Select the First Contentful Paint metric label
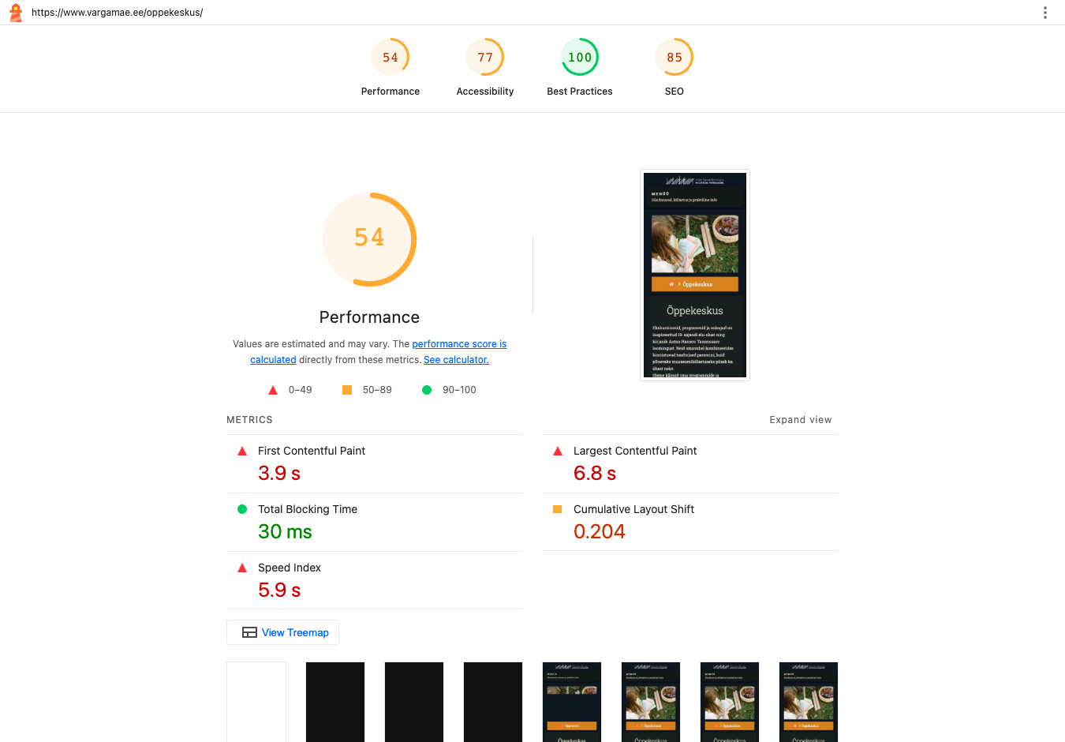Viewport: 1065px width, 742px height. pos(312,451)
